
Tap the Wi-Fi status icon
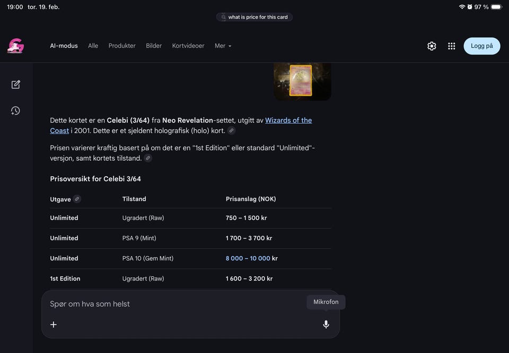462,7
